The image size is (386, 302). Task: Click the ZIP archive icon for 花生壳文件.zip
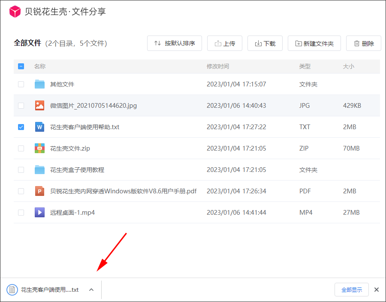40,148
